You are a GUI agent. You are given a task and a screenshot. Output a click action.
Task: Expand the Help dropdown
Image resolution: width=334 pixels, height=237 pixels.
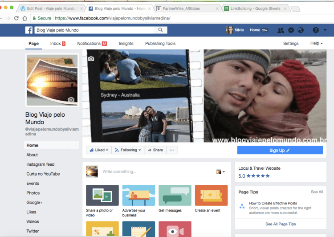(x=317, y=43)
